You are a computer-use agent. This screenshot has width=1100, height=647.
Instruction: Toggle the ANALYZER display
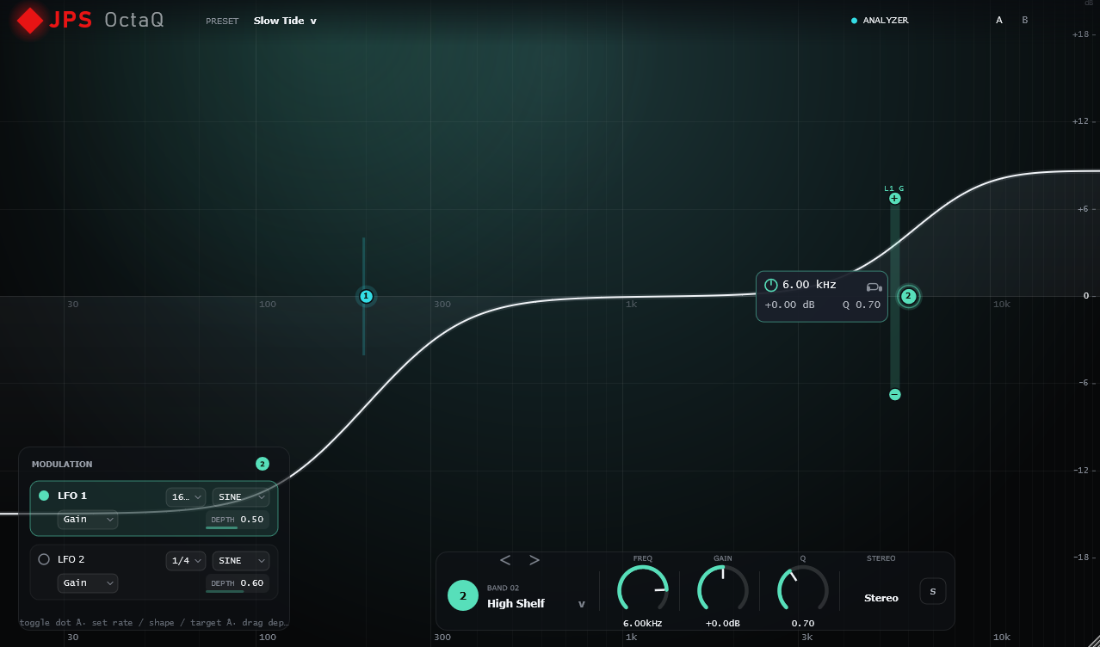[x=880, y=21]
